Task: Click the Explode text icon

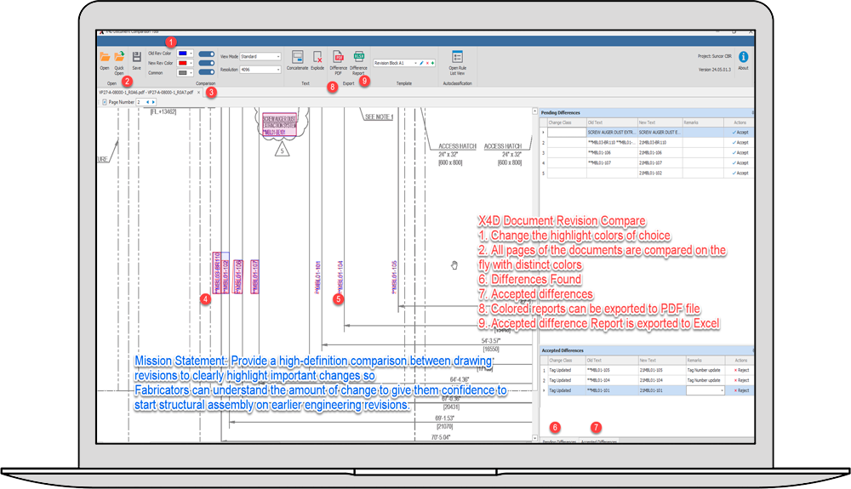Action: [x=317, y=57]
